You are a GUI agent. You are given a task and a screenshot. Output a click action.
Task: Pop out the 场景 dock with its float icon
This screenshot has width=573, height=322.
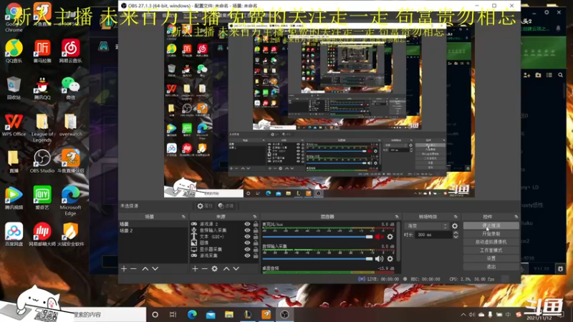click(183, 217)
